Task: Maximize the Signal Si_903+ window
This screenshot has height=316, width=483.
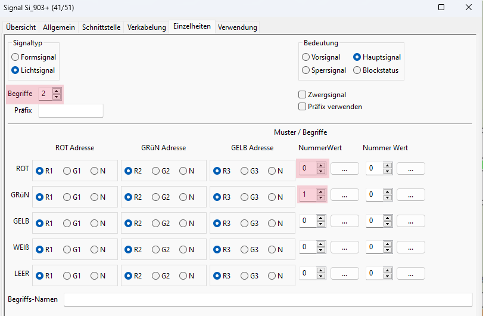Action: click(441, 8)
